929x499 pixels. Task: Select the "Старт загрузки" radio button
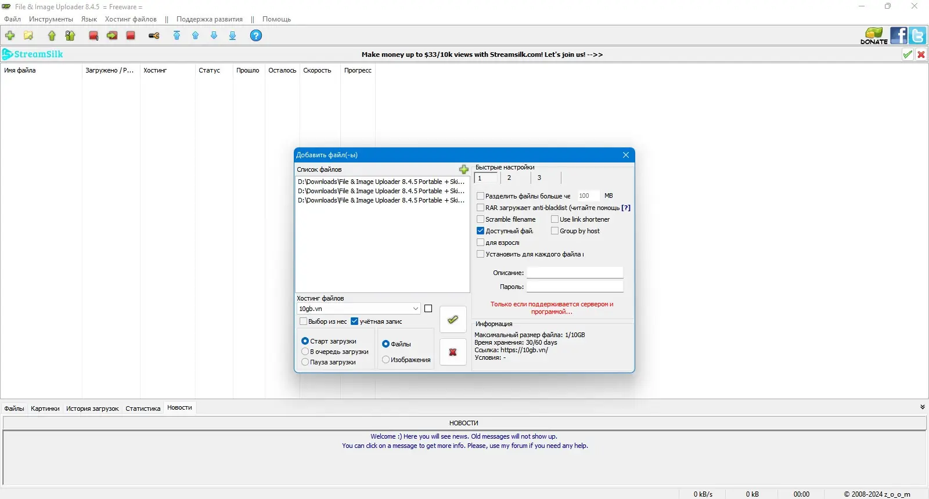(305, 341)
